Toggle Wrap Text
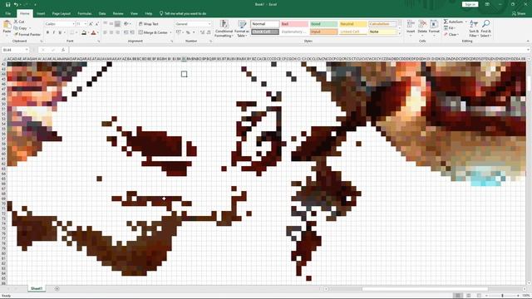This screenshot has height=299, width=532. 149,24
